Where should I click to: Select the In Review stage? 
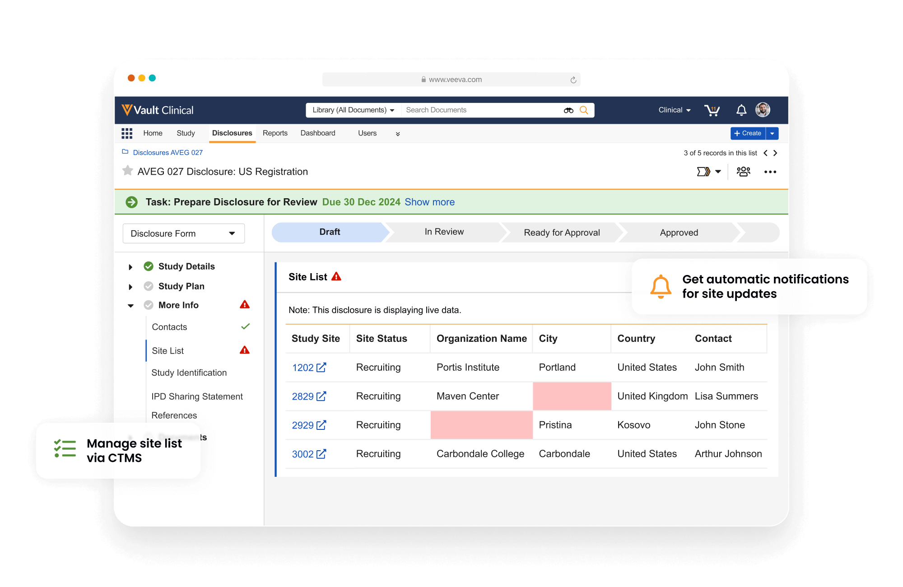444,232
